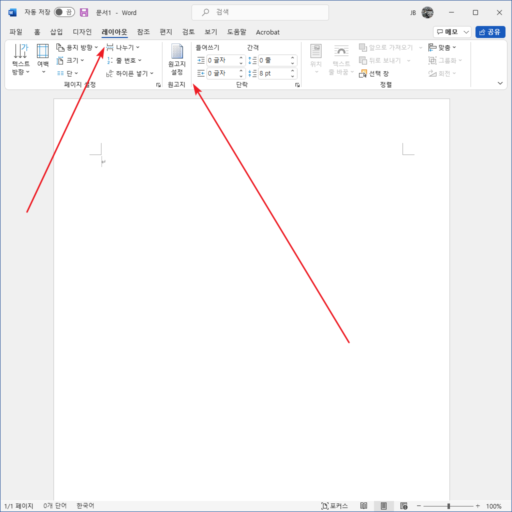
Task: Click the right indent 0 글자 field
Action: tap(223, 73)
